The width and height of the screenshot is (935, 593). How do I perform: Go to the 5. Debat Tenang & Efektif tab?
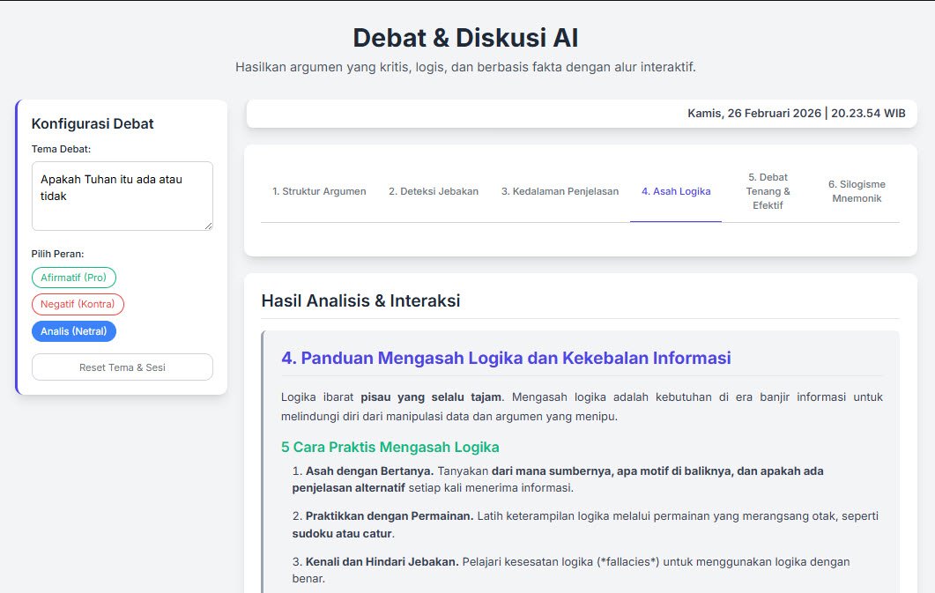point(768,191)
